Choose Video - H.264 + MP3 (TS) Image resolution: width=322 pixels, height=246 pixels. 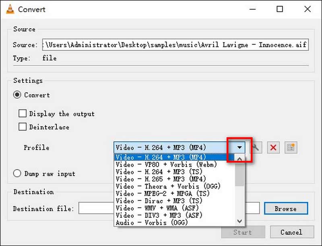[x=174, y=172]
